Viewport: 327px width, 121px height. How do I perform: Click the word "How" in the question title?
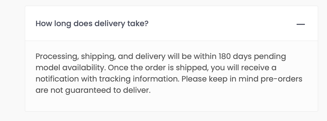tap(42, 24)
